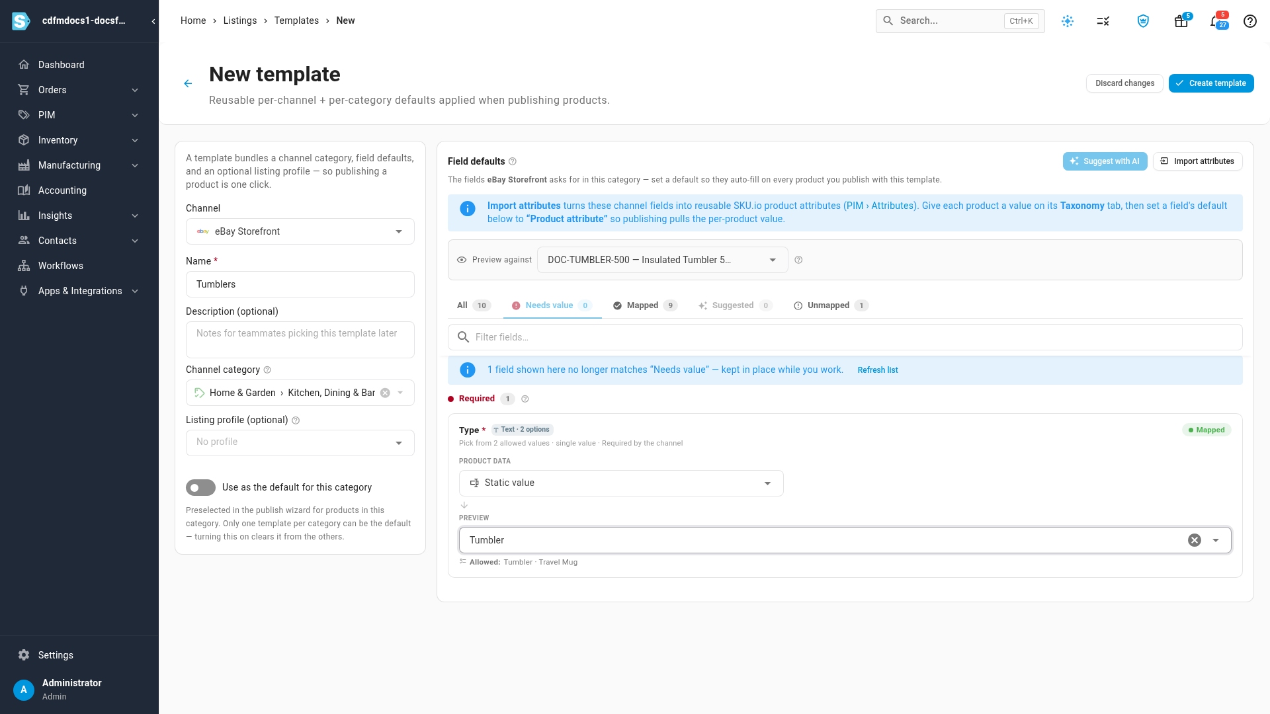Click the Templates breadcrumb link
The height and width of the screenshot is (714, 1270).
pos(296,20)
